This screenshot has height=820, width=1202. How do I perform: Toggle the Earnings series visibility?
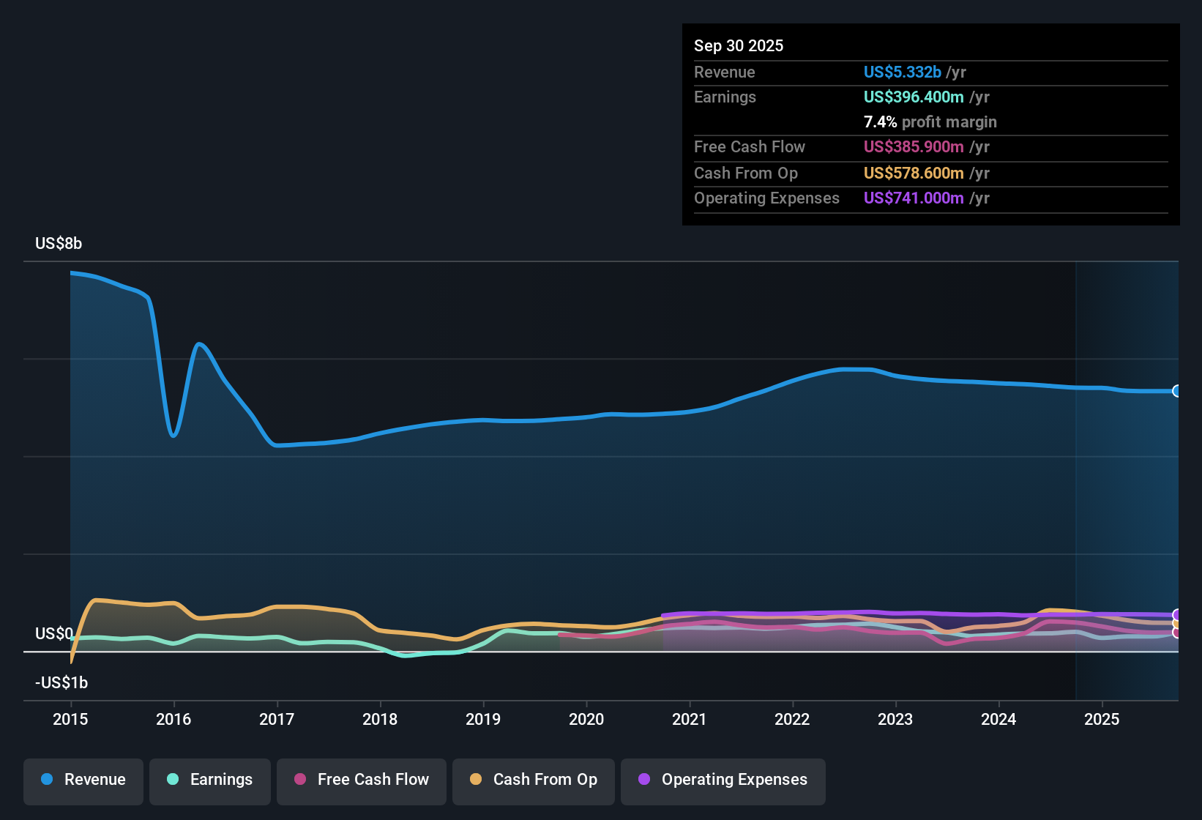210,780
